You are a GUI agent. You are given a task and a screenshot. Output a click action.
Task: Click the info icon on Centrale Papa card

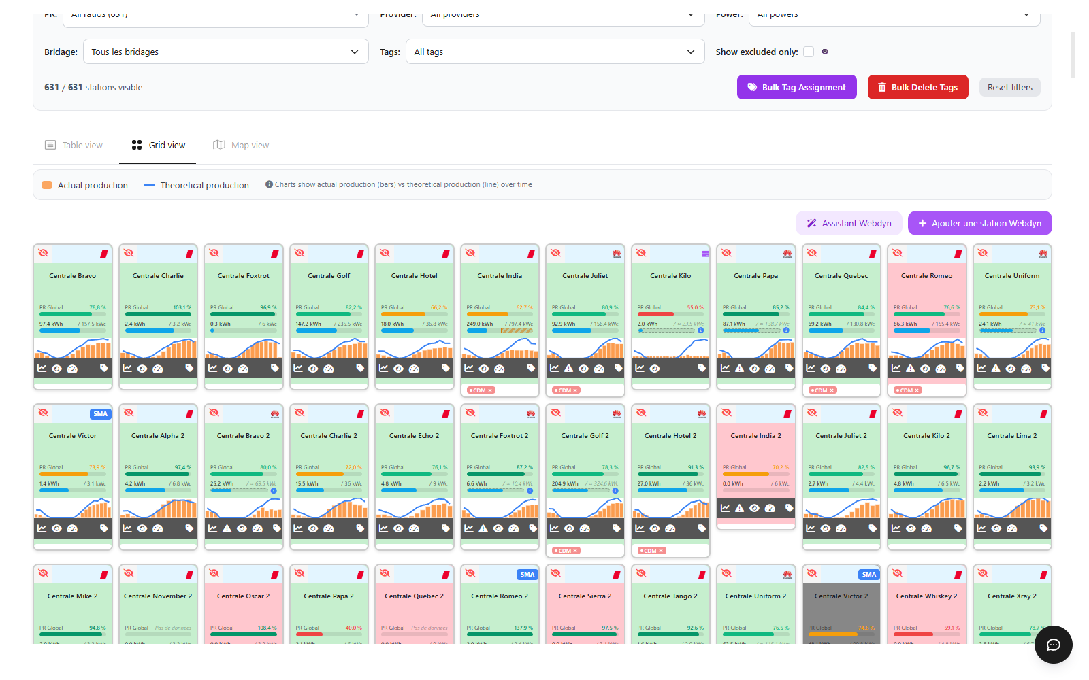[x=786, y=330]
